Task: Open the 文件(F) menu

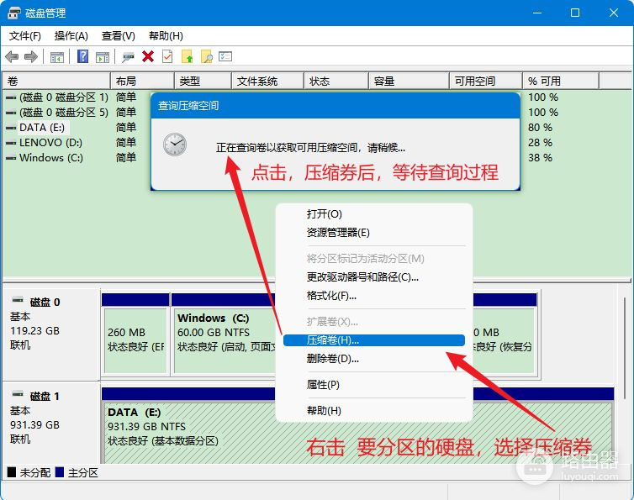Action: [25, 36]
